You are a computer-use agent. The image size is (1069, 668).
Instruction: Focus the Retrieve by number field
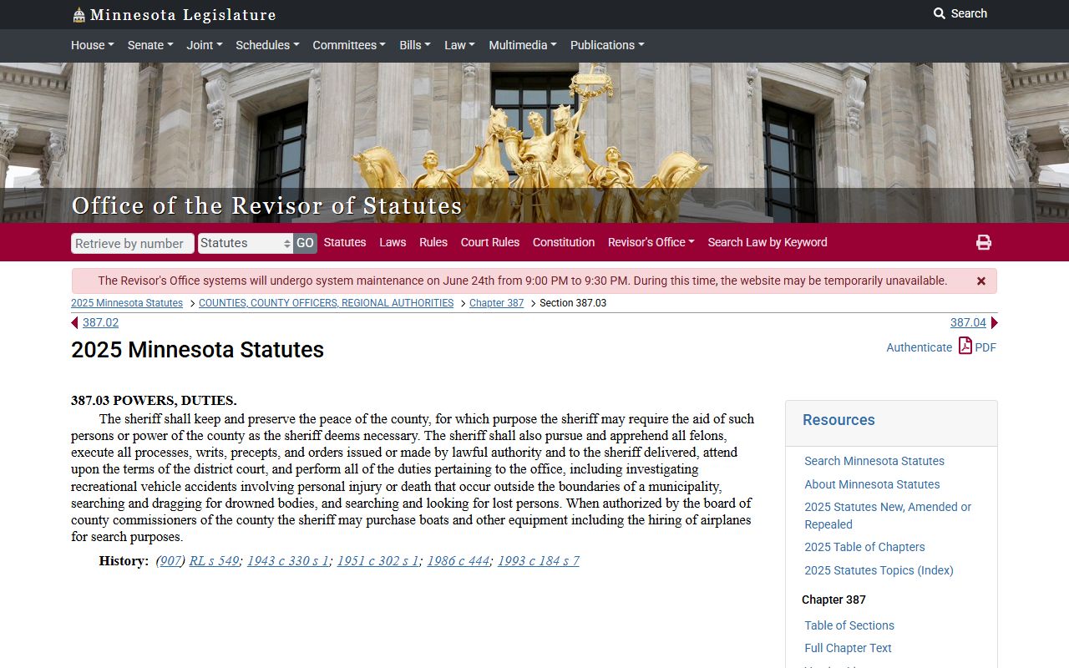133,243
